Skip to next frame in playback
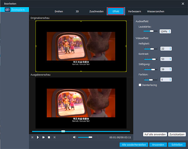Image resolution: width=188 pixels, height=149 pixels. 55,137
